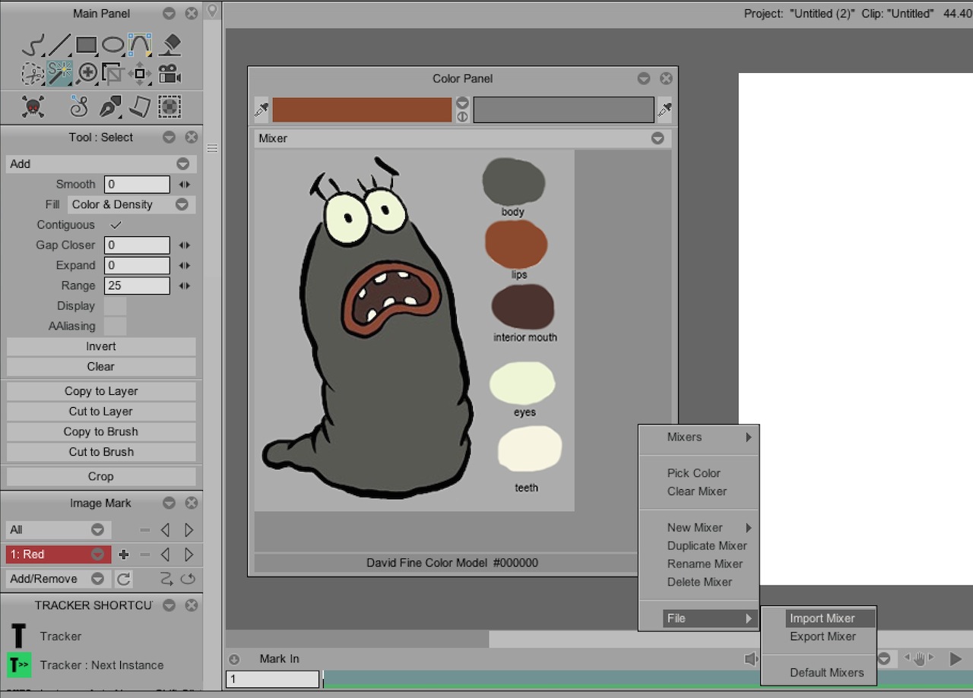This screenshot has width=973, height=698.
Task: Click the checkered transparency selection icon
Action: (x=169, y=107)
